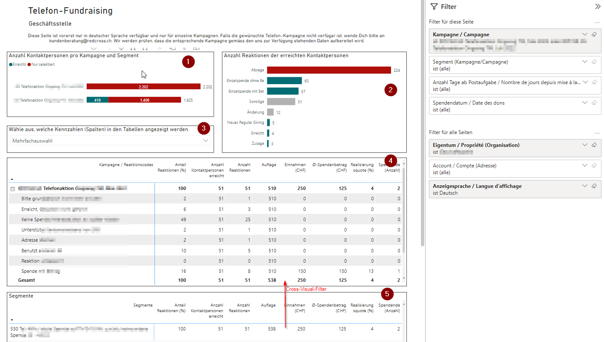Select the 'Einzelspende ohne Be' bar (63)
The width and height of the screenshot is (604, 342).
tap(284, 80)
